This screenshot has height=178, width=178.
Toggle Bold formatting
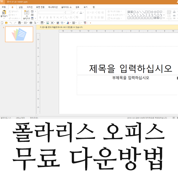40,18
